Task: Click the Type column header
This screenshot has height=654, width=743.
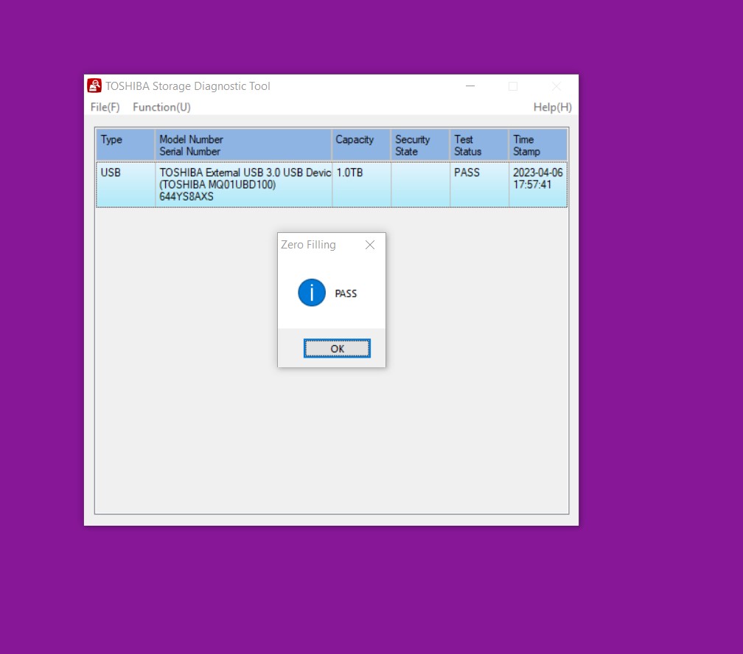Action: tap(125, 145)
